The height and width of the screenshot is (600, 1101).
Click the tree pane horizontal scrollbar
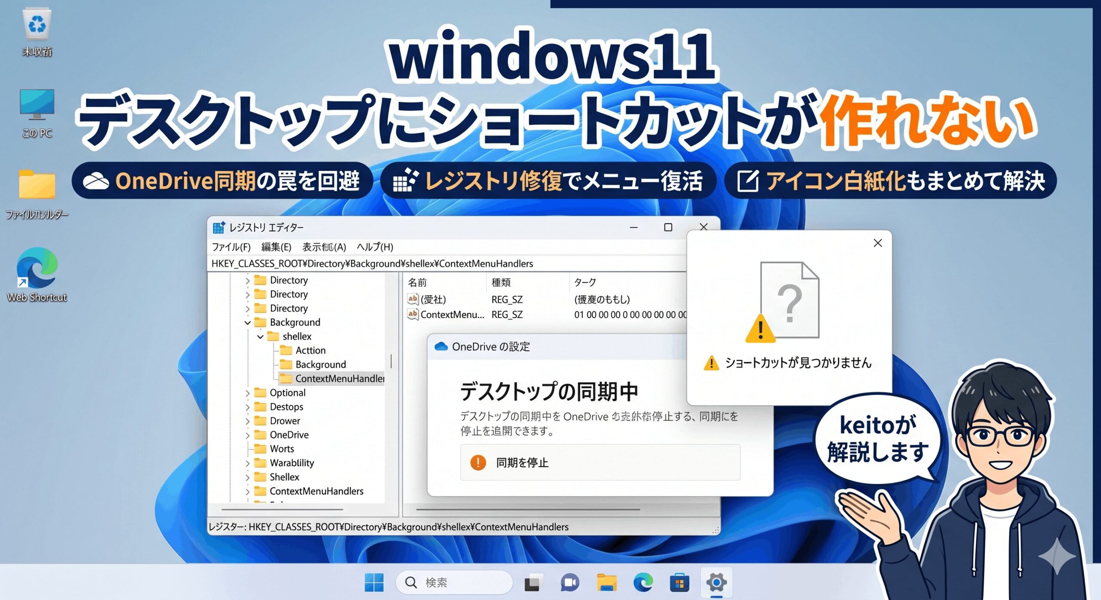pos(283,510)
